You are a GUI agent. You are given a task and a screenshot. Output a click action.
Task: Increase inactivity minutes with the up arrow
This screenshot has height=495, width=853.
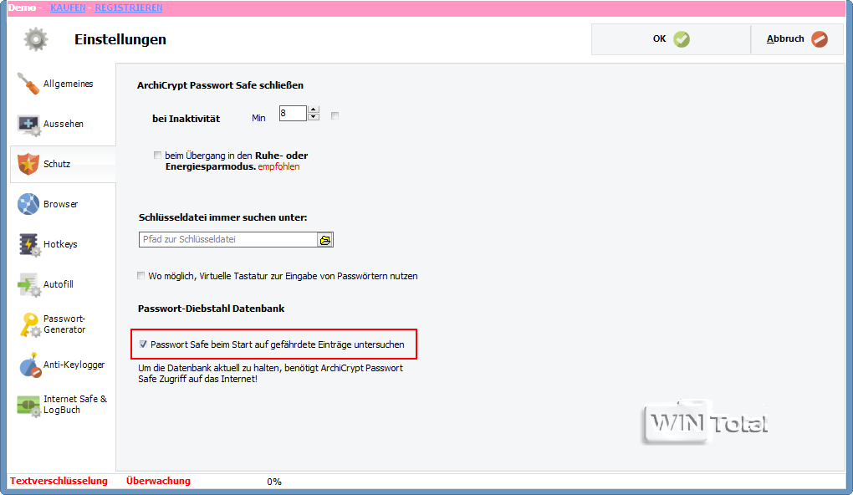(x=314, y=110)
